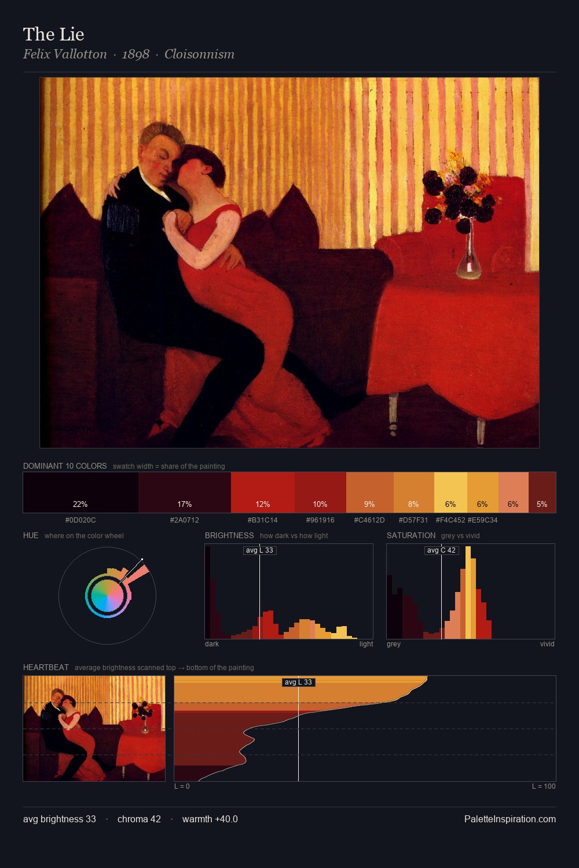
Task: Click the "grey" axis label
Action: pos(394,644)
